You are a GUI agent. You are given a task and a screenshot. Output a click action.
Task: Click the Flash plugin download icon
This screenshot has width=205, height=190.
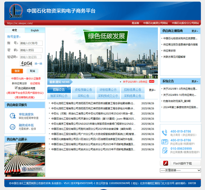click(x=166, y=163)
